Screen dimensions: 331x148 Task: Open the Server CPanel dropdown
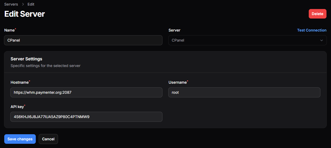tap(247, 41)
